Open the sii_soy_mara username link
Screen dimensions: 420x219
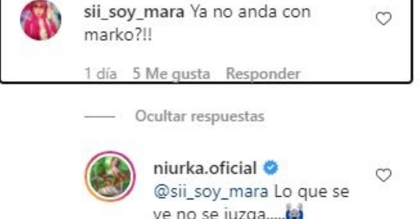pos(134,13)
